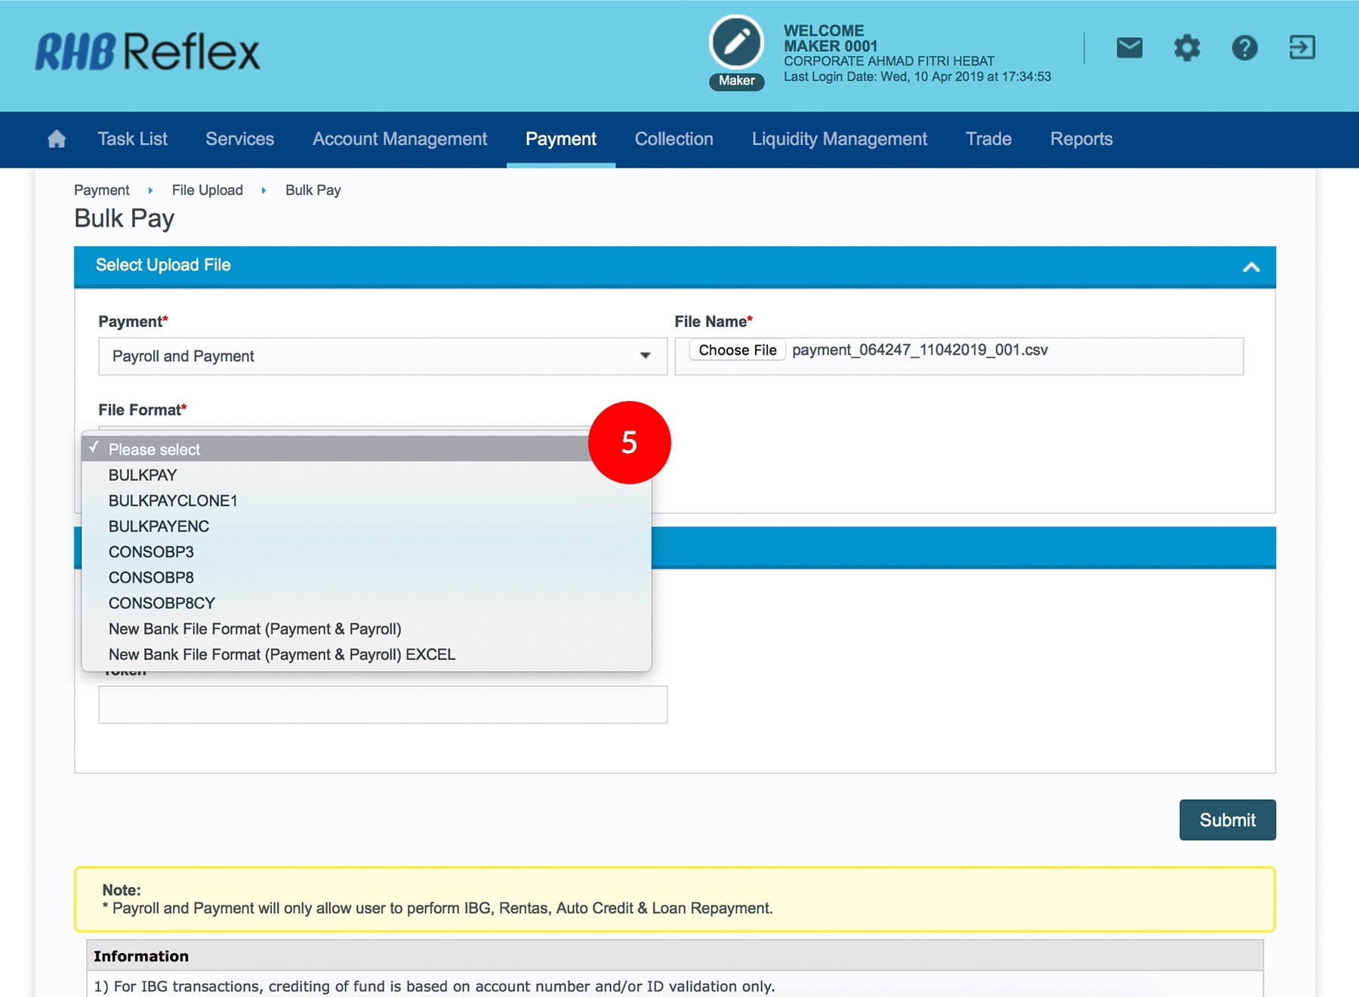
Task: Click the Submit button
Action: tap(1227, 820)
